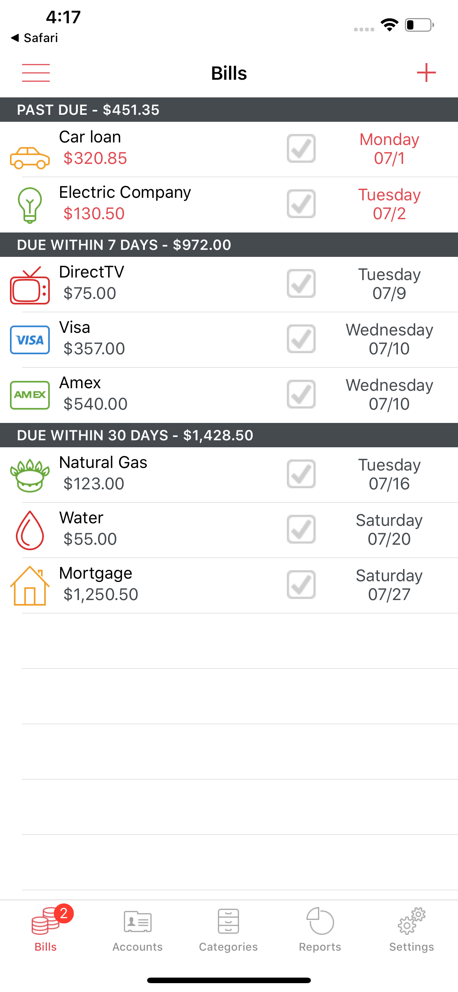This screenshot has width=458, height=992.
Task: Check the Car loan paid checkbox
Action: click(301, 149)
